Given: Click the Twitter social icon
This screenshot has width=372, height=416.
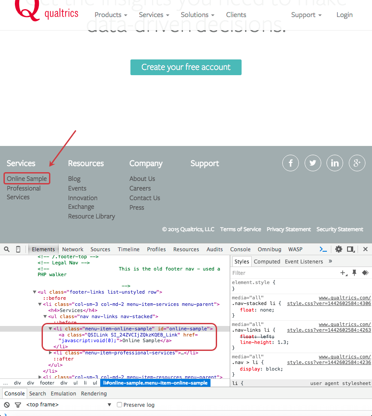Looking at the screenshot, I should pos(312,163).
